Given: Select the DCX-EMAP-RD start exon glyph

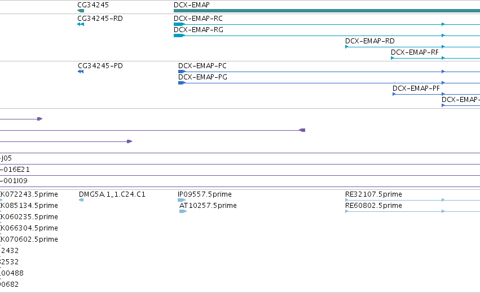Looking at the screenshot, I should tap(346, 47).
